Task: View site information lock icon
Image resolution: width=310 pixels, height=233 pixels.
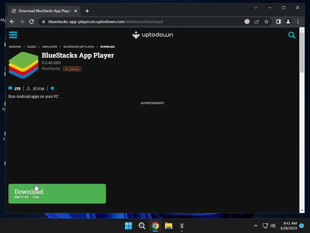Action: (x=44, y=22)
